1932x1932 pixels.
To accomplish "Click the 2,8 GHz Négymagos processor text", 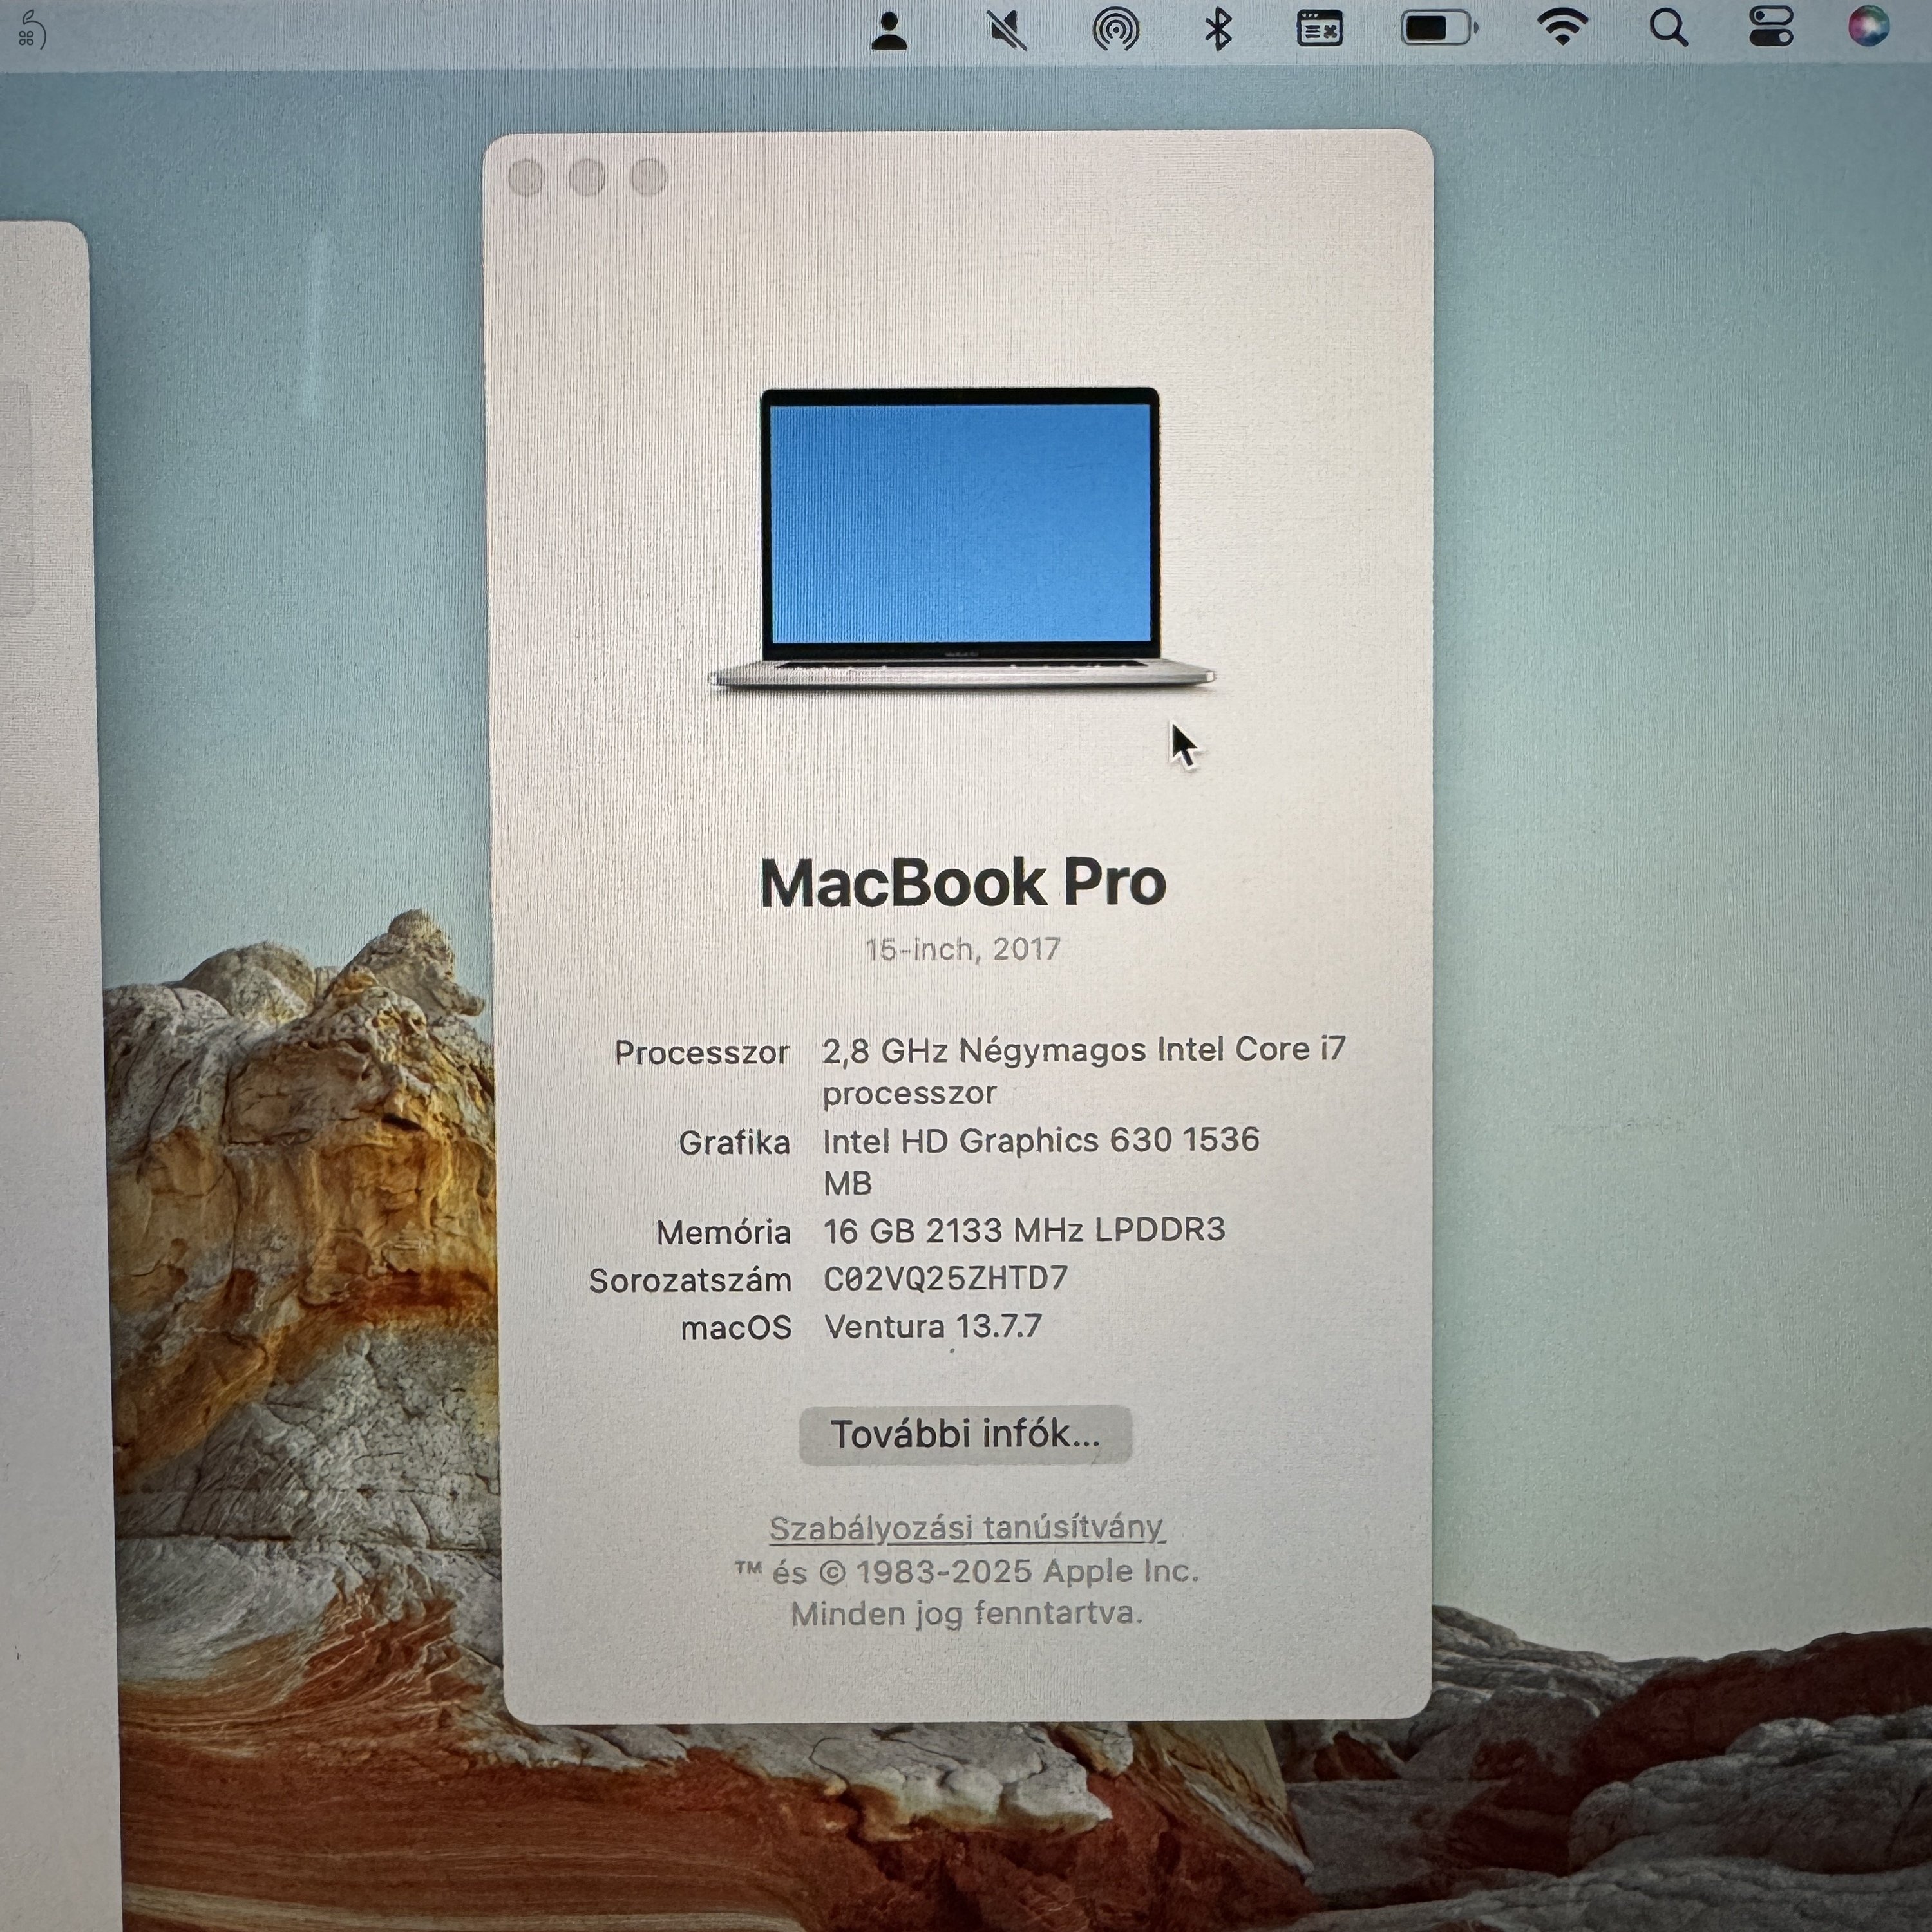I will click(1084, 1071).
